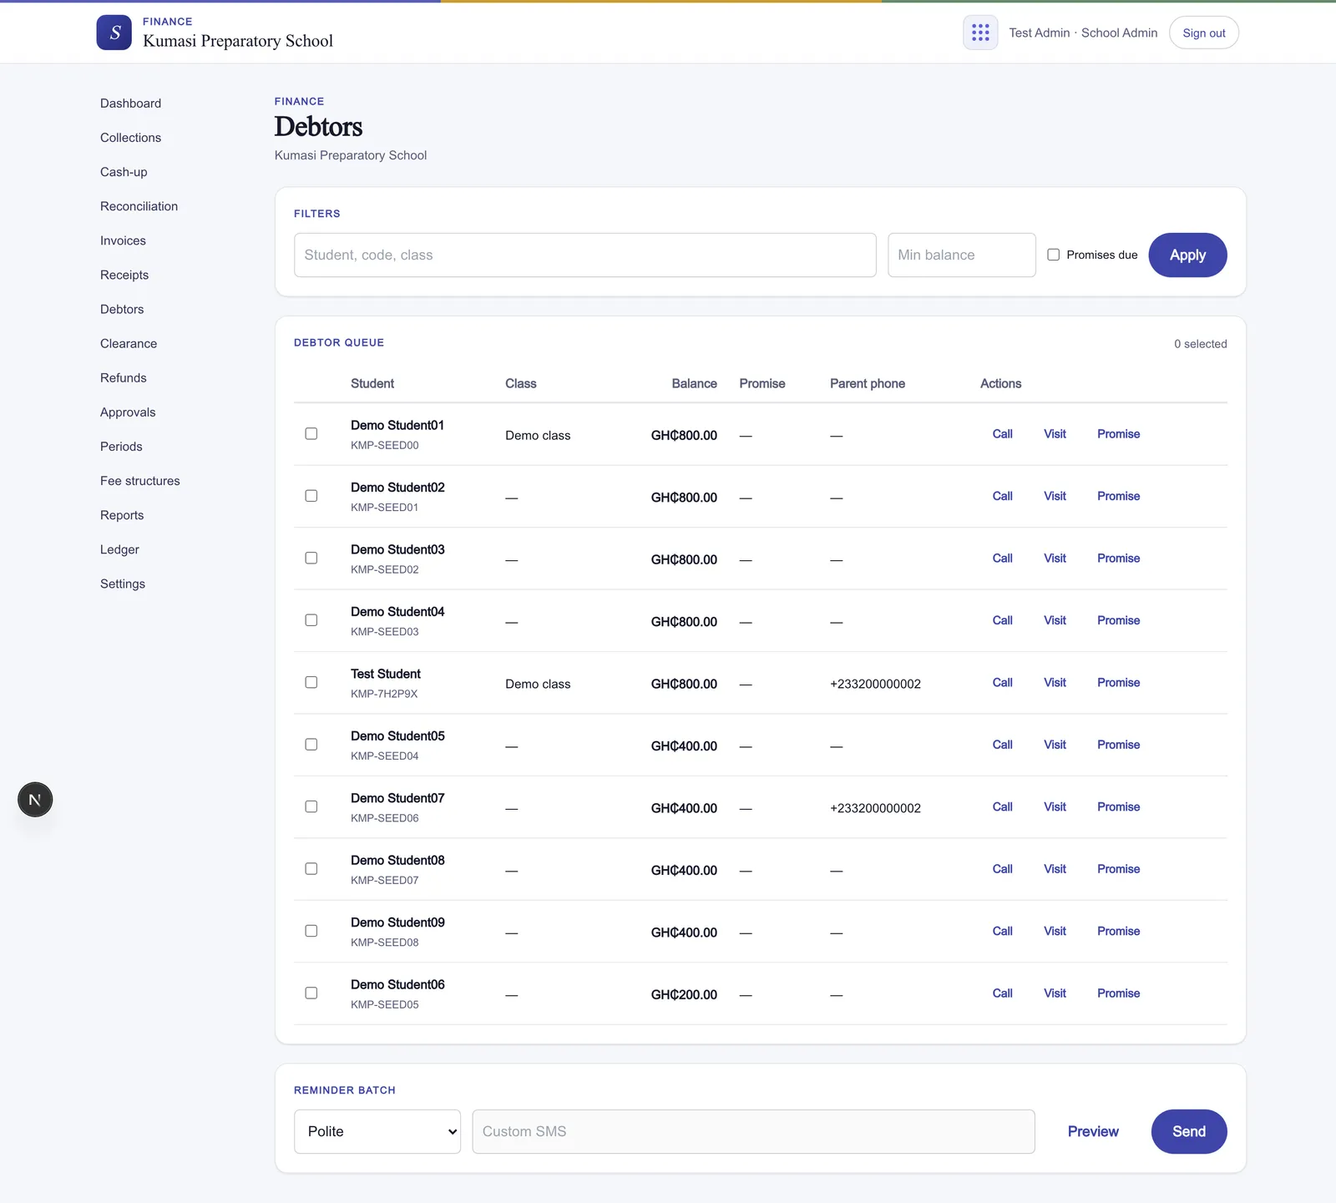This screenshot has height=1203, width=1336.
Task: Click the round N badge icon
Action: coord(35,800)
